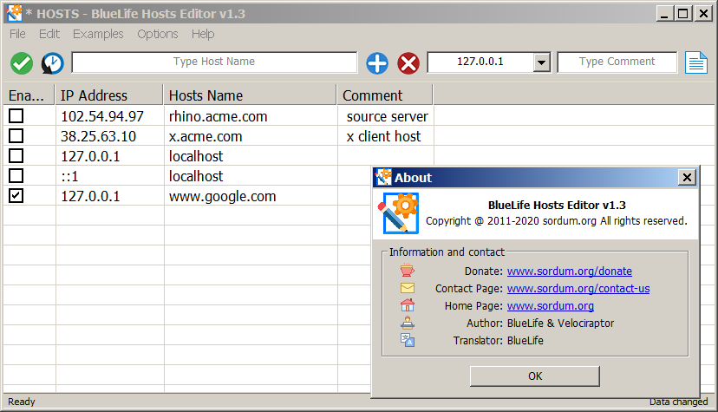718x412 pixels.
Task: Click the small icon in About title bar
Action: (384, 177)
